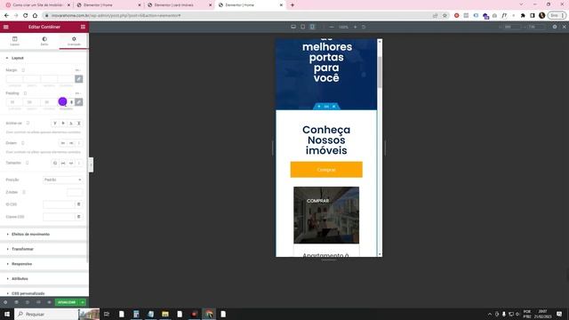Select Alinhar-se center option
569x320 pixels.
[x=63, y=124]
